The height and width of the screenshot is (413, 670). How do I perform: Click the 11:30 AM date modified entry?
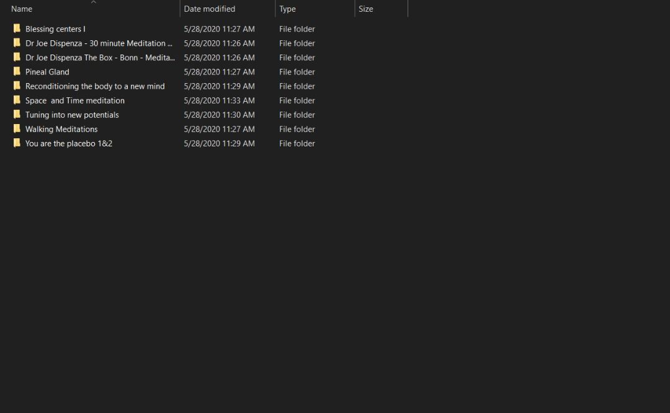(219, 115)
